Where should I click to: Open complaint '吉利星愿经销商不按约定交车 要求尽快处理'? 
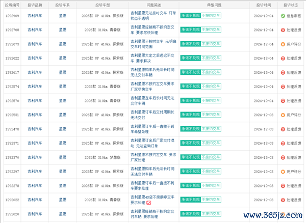pos(152,30)
